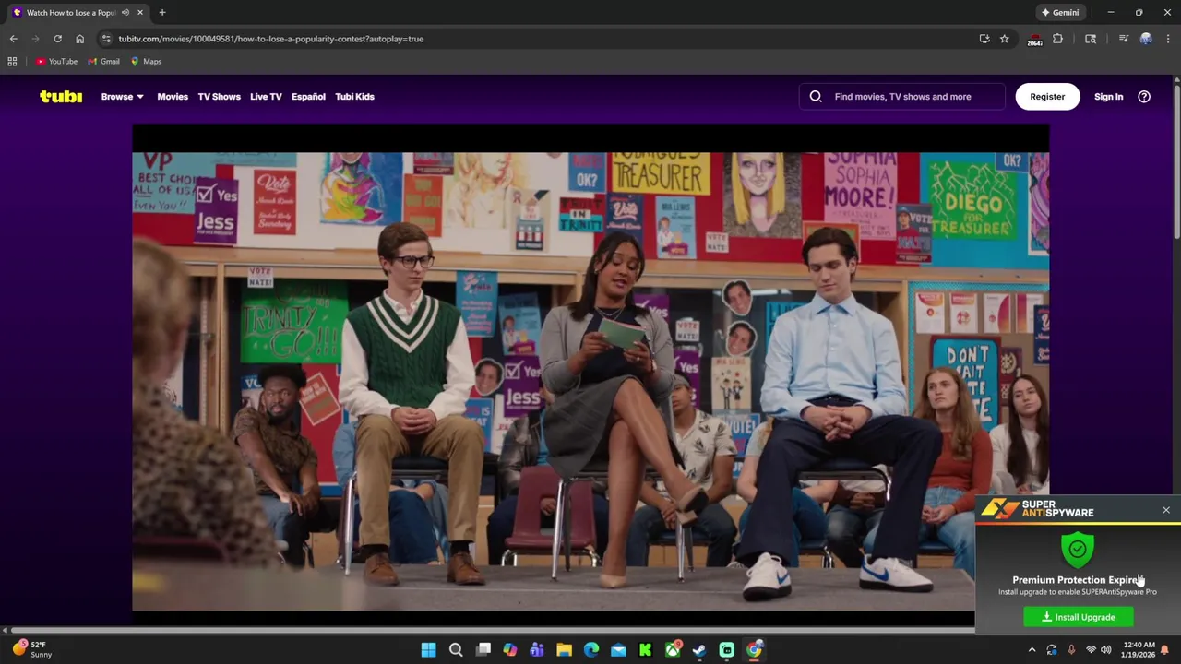Open Steam from the taskbar
1181x664 pixels.
point(699,650)
